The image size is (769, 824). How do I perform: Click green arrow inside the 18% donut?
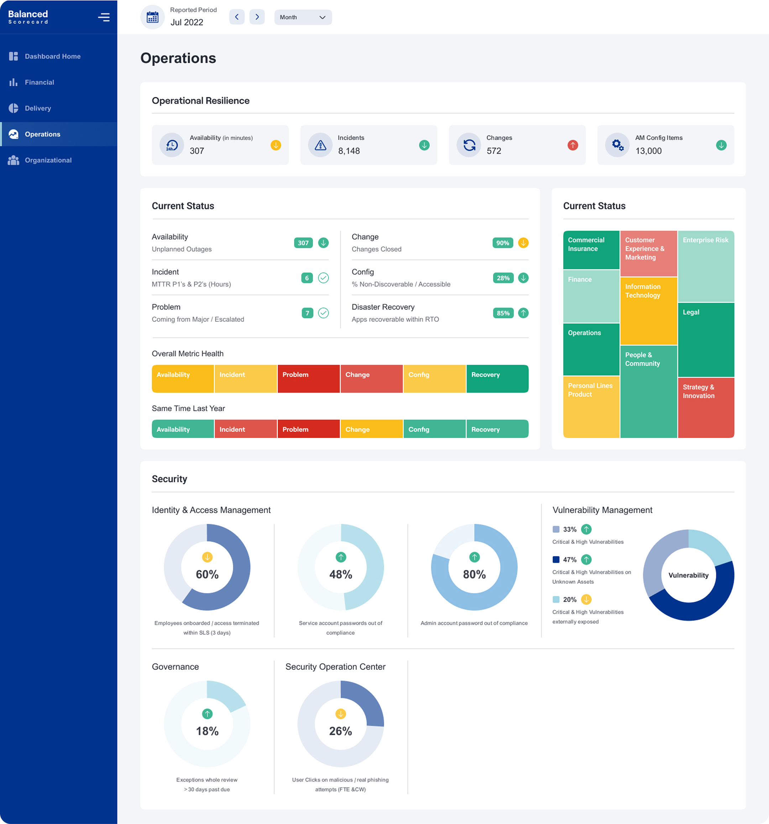(207, 714)
